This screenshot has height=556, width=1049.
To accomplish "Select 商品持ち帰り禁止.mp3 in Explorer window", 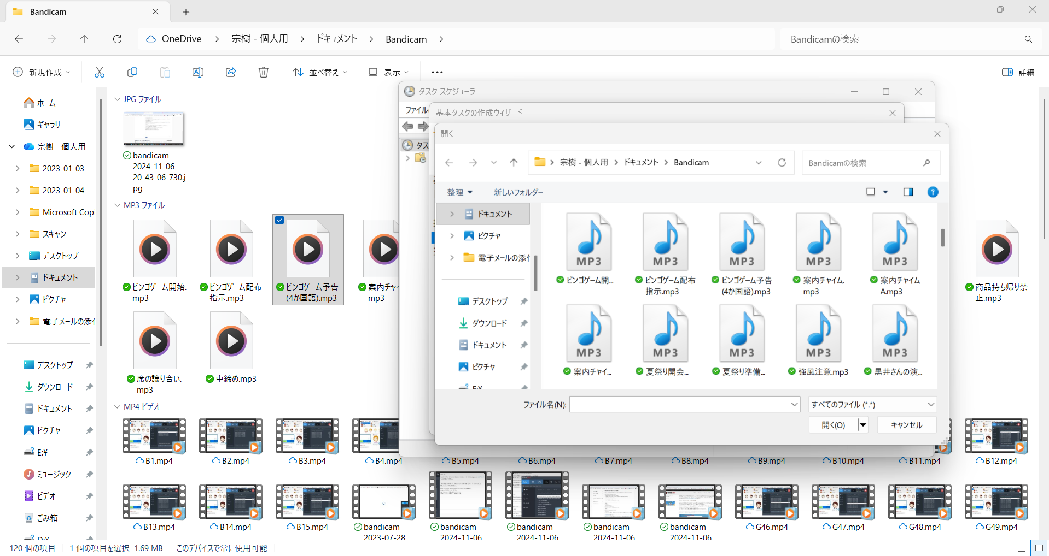I will click(996, 261).
